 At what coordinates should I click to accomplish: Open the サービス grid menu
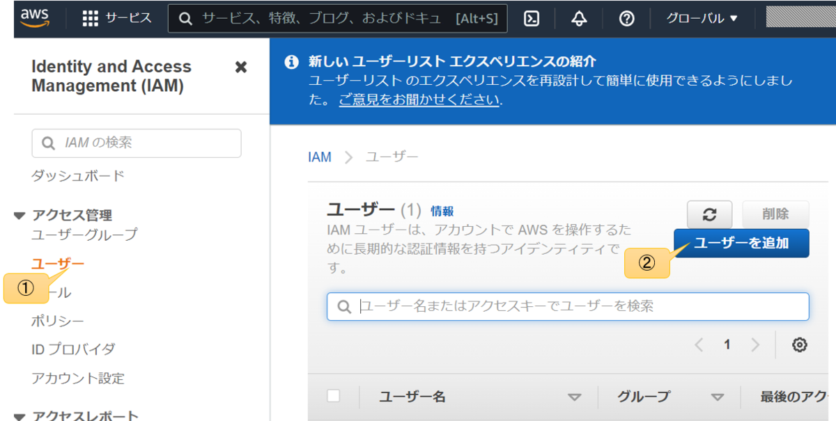(90, 19)
